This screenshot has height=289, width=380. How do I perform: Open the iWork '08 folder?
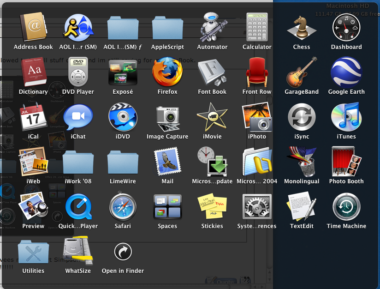(x=78, y=162)
